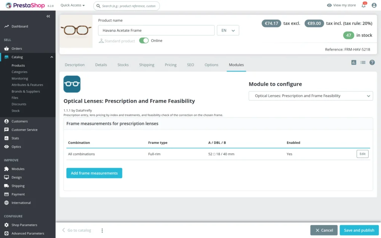Click the €89.00 tax incl. price badge

point(314,23)
